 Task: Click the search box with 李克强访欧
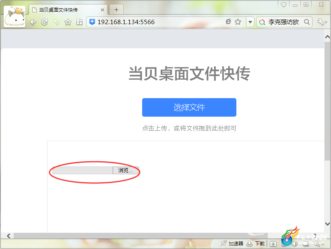(283, 22)
